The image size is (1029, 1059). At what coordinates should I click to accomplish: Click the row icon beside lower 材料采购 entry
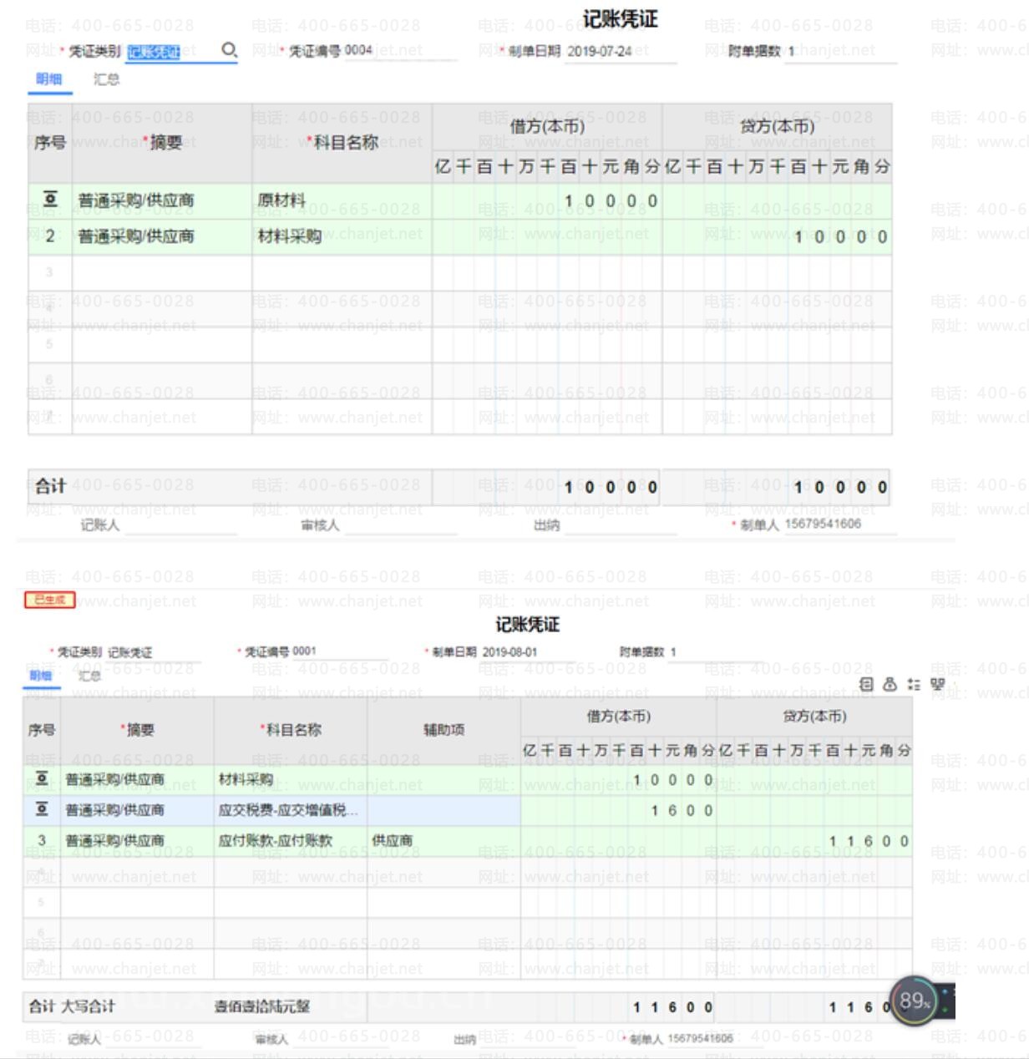[42, 779]
